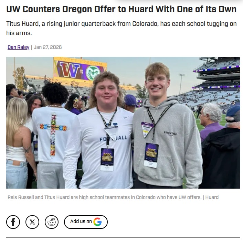Click the Washington W logo on scoreboard
Image resolution: width=243 pixels, height=243 pixels.
[70, 70]
